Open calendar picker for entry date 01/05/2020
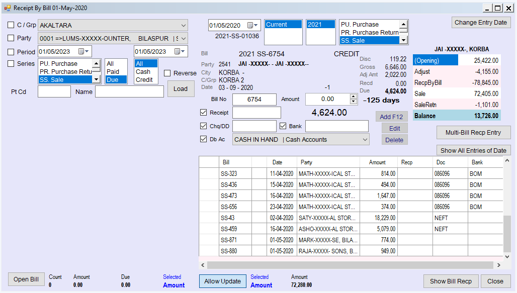 [252, 25]
